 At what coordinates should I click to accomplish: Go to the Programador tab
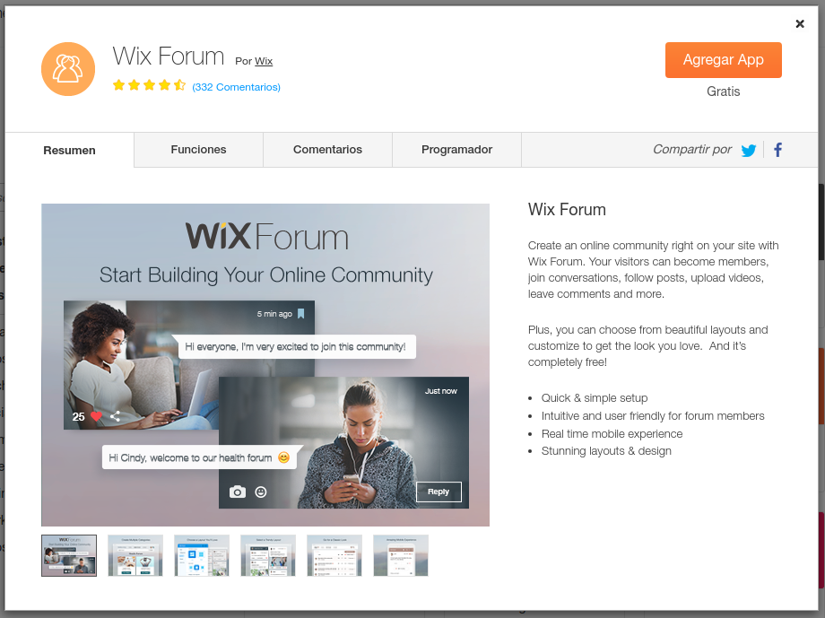456,150
